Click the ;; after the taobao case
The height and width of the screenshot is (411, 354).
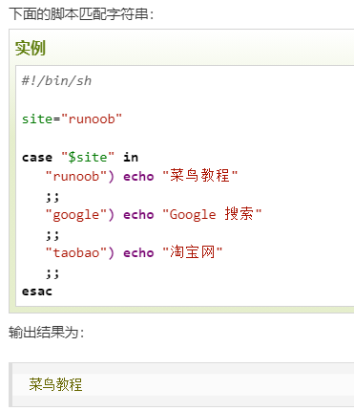(52, 273)
